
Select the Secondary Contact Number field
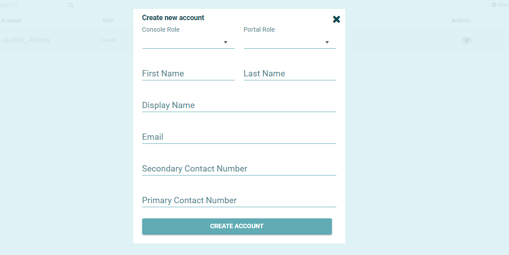(239, 169)
